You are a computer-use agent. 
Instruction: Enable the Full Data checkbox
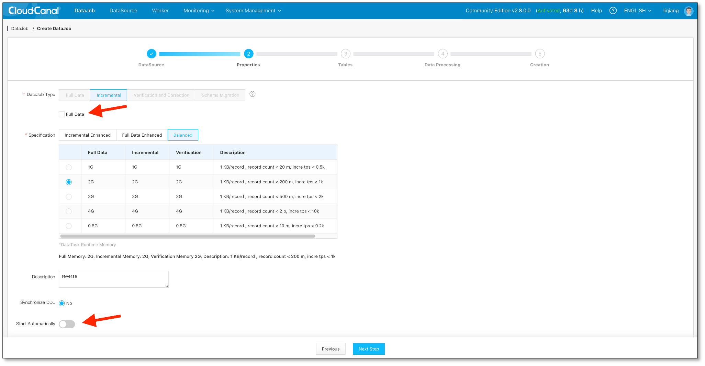(62, 114)
